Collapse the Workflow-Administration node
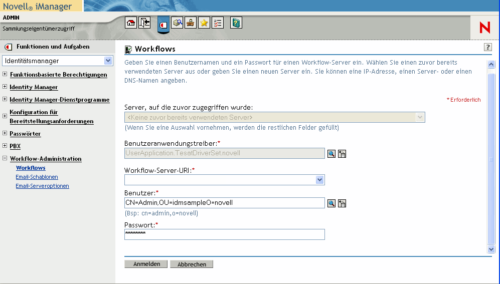 pyautogui.click(x=5, y=158)
